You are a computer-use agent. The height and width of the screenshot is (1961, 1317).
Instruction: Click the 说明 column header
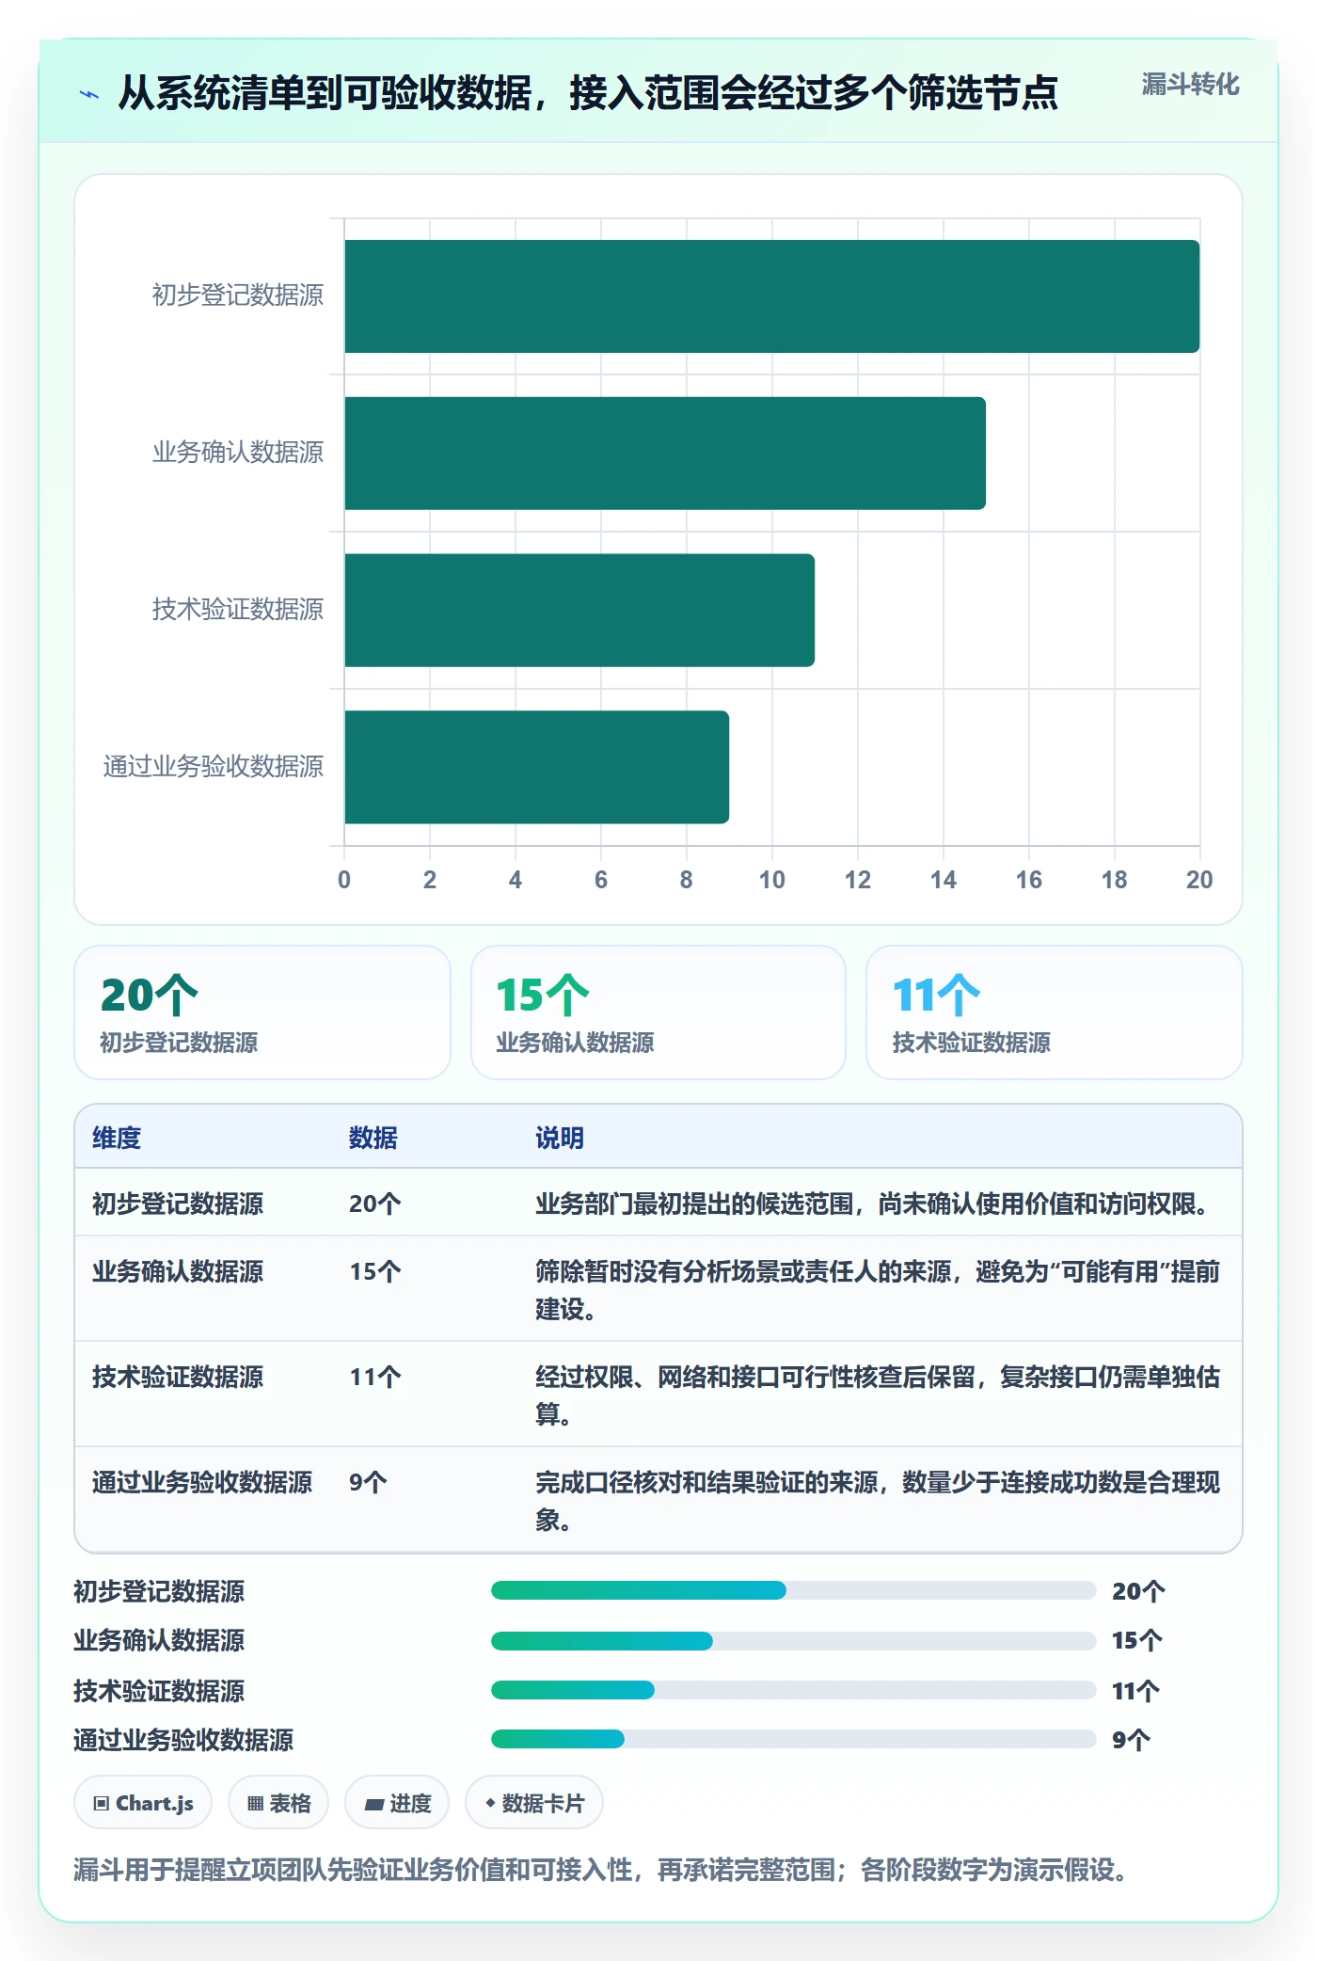(560, 1138)
